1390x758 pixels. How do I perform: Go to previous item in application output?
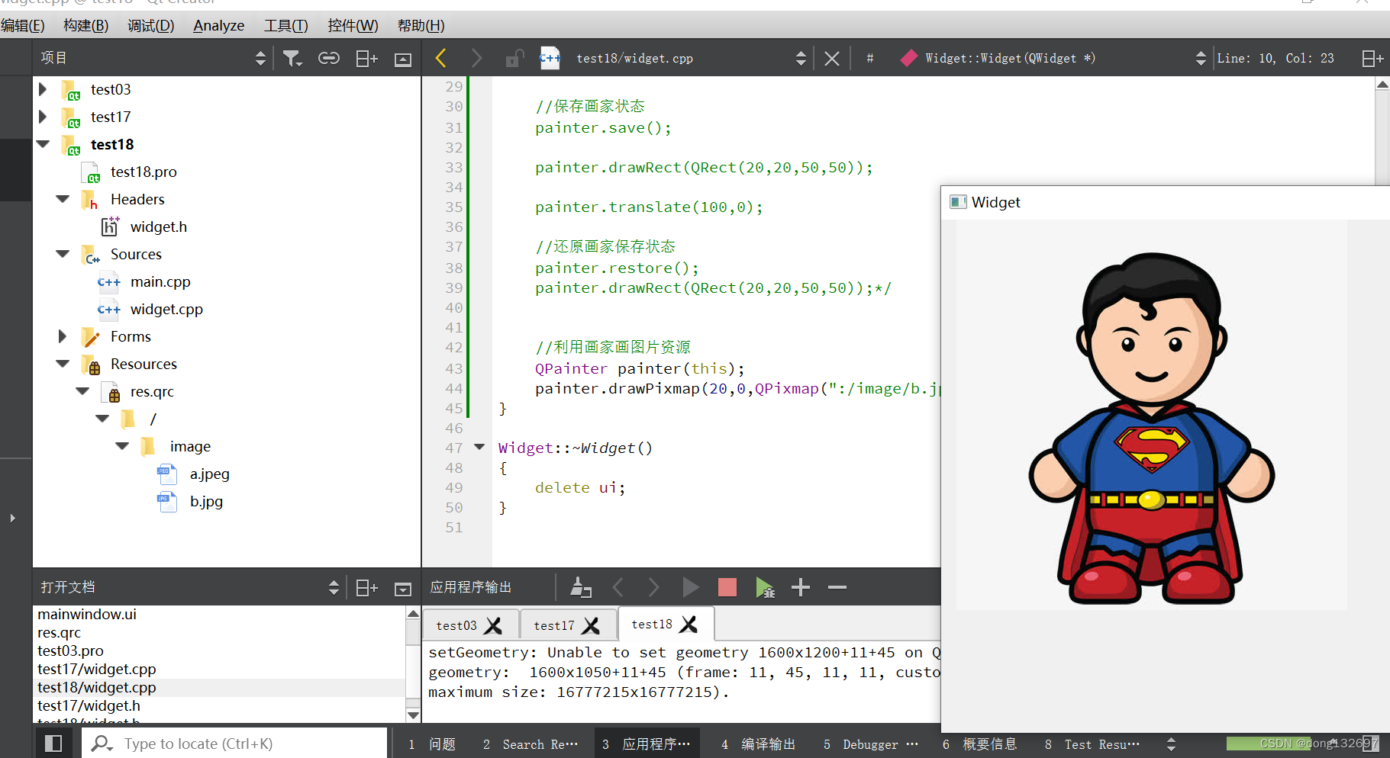(x=618, y=587)
